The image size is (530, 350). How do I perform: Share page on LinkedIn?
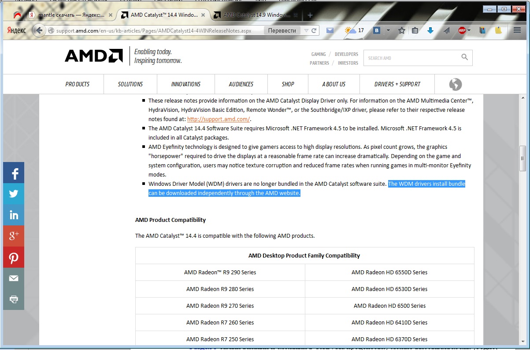point(14,215)
